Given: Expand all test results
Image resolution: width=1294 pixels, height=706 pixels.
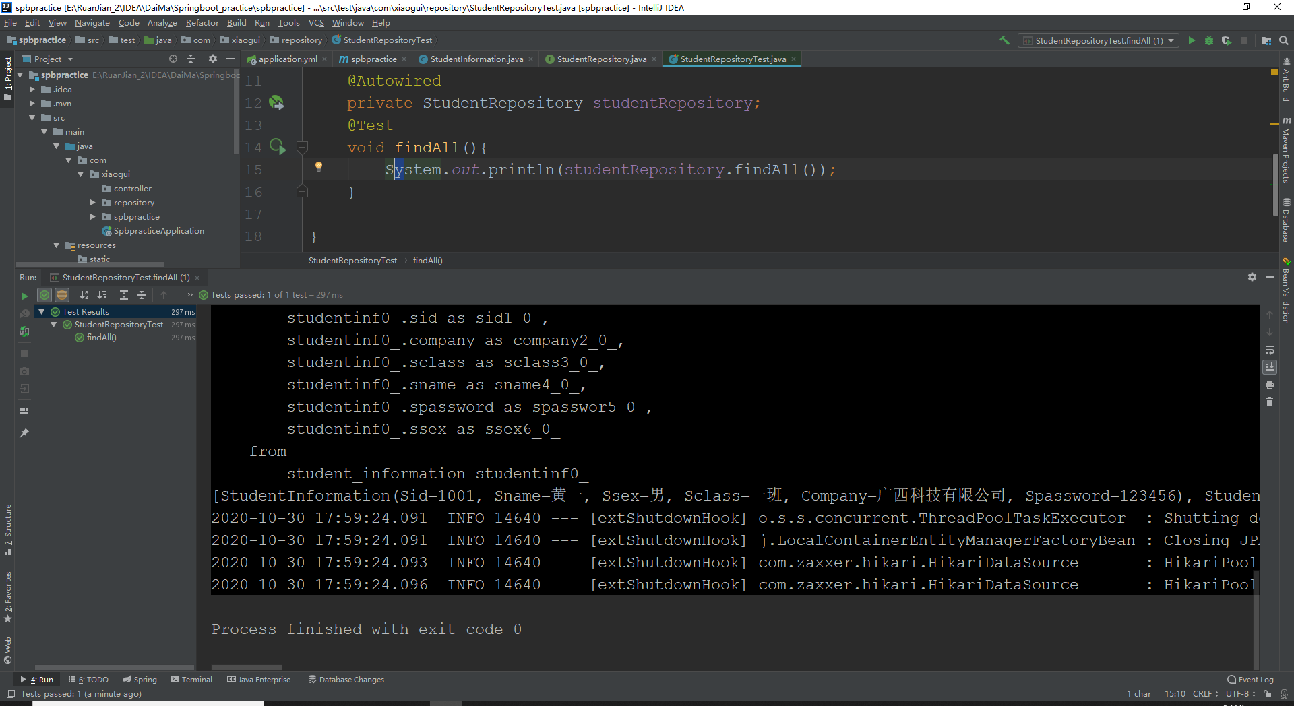Looking at the screenshot, I should point(124,295).
